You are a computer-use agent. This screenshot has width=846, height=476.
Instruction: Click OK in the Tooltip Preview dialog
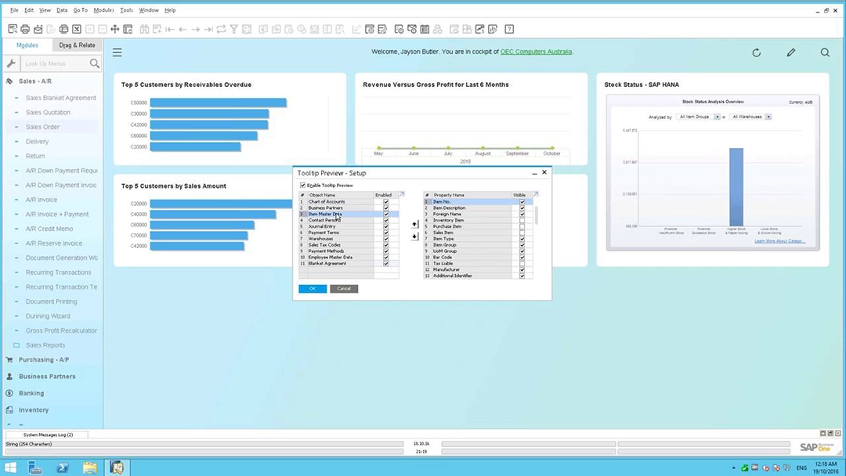coord(312,288)
